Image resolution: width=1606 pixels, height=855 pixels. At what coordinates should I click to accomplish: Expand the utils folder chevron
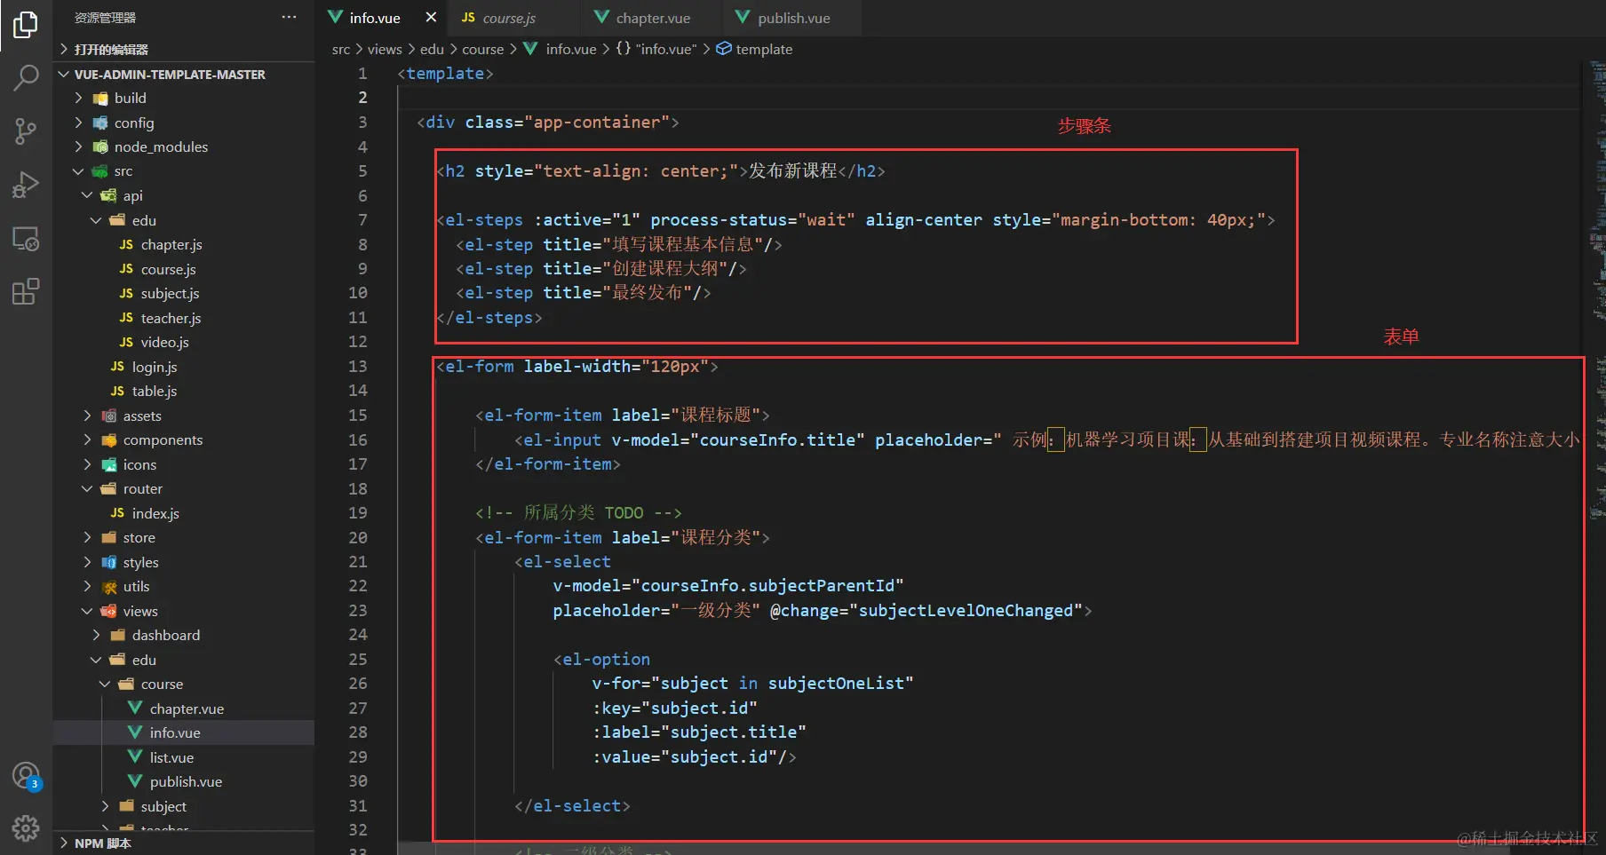(87, 586)
